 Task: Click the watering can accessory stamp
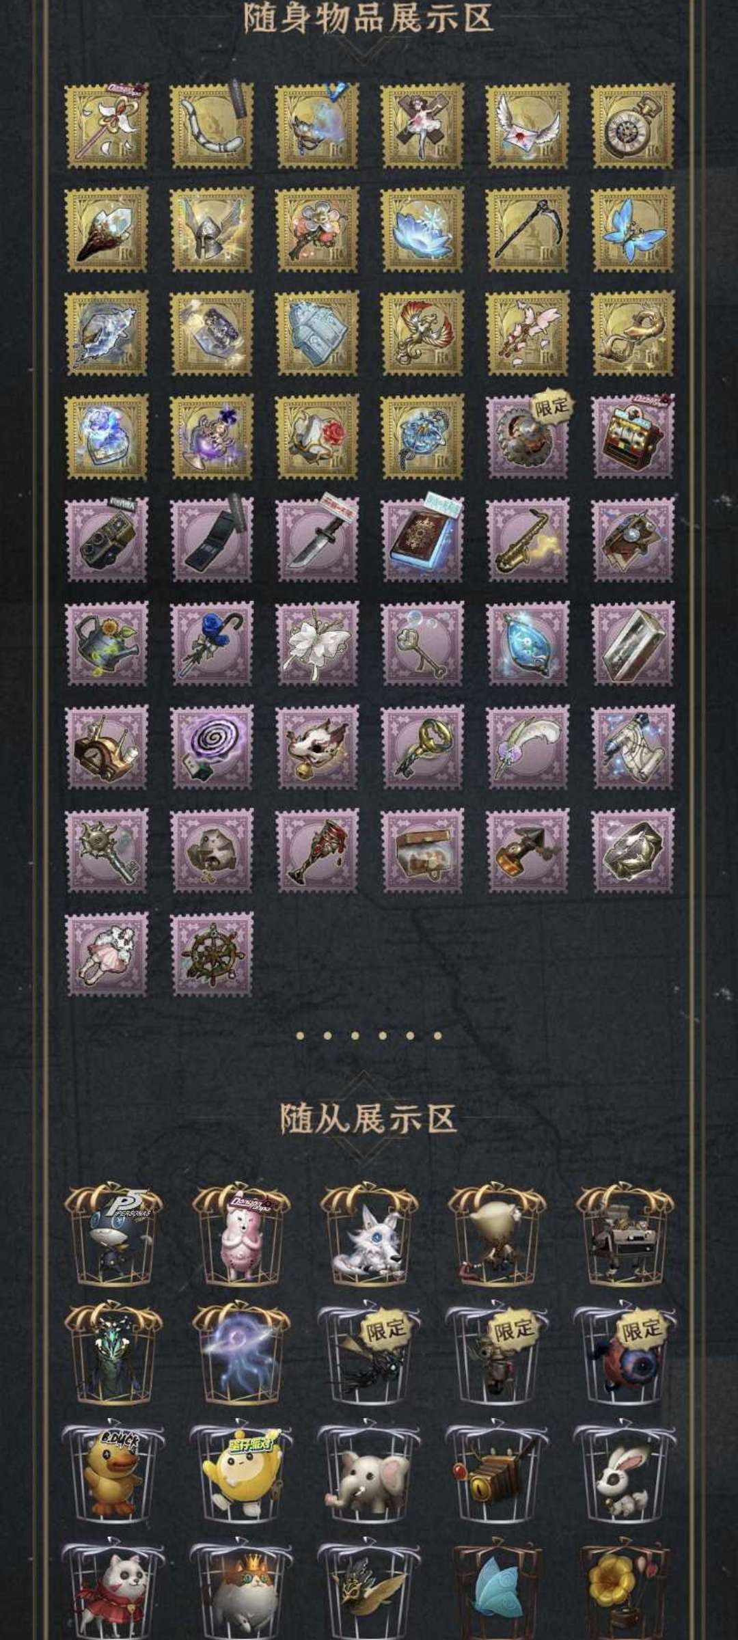click(x=106, y=644)
